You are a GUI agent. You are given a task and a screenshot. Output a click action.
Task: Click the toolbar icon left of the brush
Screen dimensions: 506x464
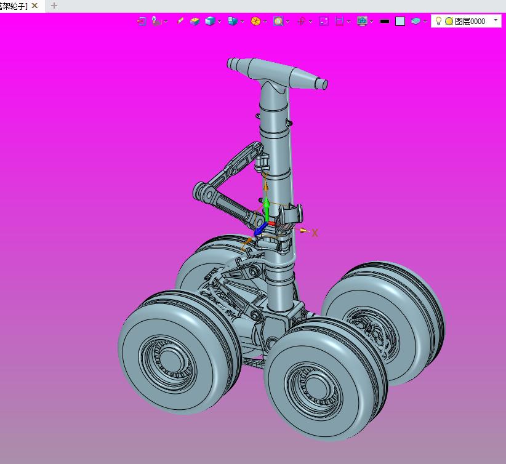pyautogui.click(x=156, y=22)
